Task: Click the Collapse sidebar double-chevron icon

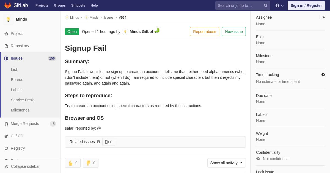Action: click(x=7, y=167)
